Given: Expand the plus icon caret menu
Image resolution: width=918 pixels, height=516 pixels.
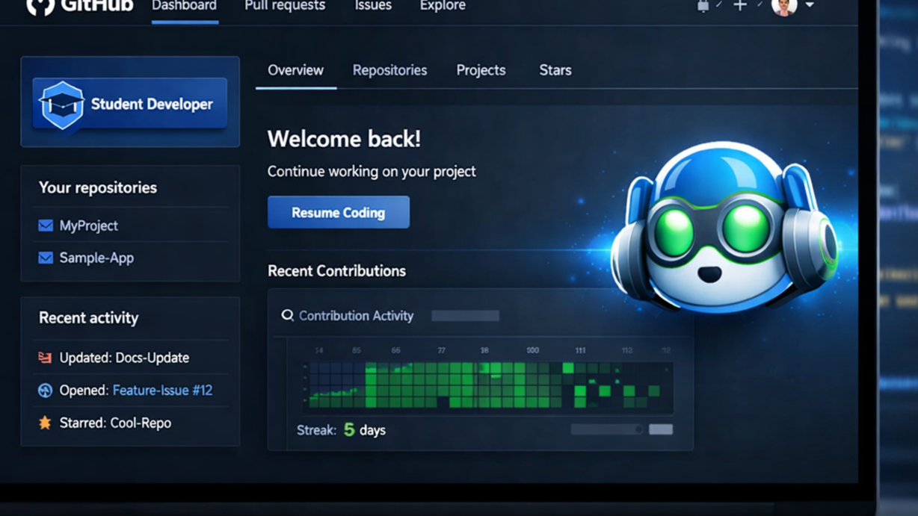Looking at the screenshot, I should (760, 5).
